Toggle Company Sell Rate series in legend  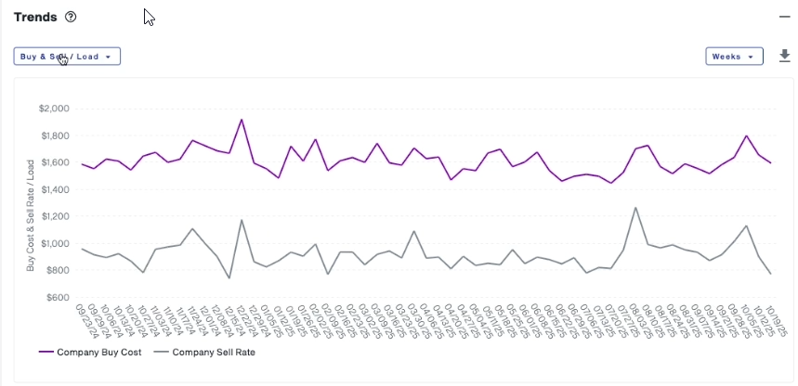(x=214, y=353)
